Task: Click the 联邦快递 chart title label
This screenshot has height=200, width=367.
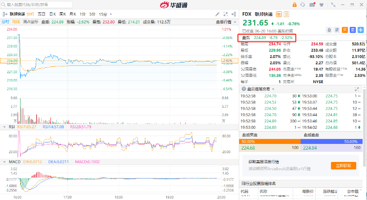Action: [x=17, y=14]
